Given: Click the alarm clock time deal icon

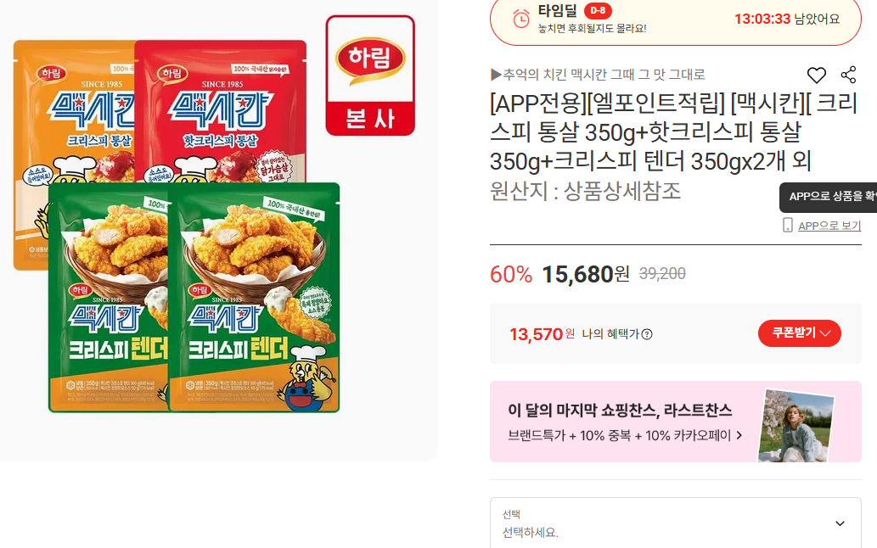Looking at the screenshot, I should pyautogui.click(x=520, y=19).
